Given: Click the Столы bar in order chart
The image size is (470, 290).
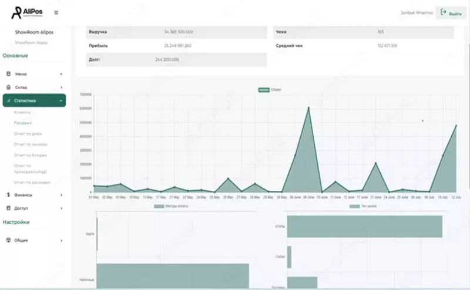Looking at the screenshot, I should [364, 226].
